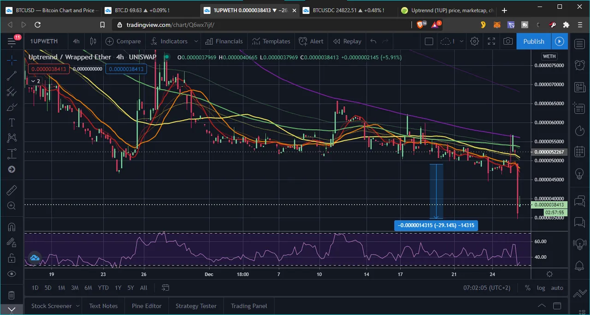Toggle magnet mode
This screenshot has height=315, width=590.
[12, 226]
